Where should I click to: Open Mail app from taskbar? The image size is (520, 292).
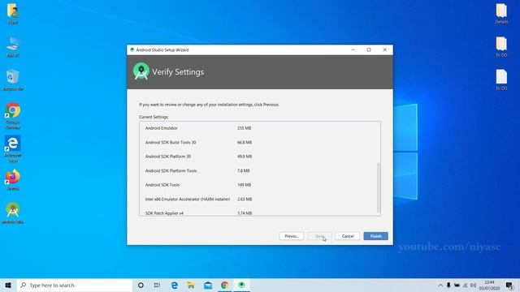click(208, 285)
